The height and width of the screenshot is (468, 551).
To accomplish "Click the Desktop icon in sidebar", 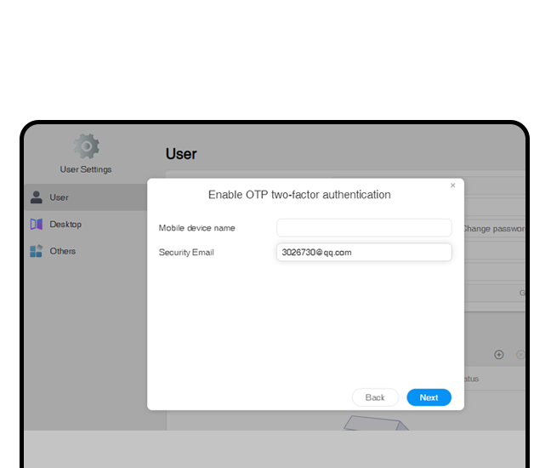I will (36, 225).
